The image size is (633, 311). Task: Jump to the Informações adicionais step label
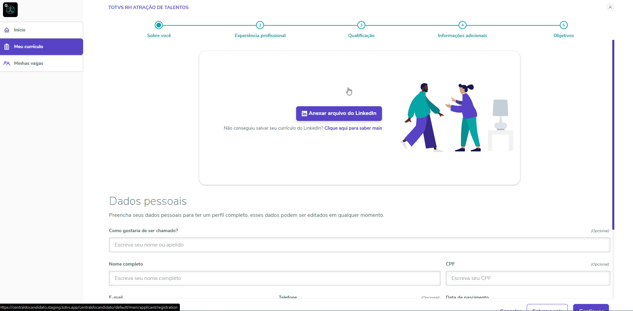click(x=463, y=35)
